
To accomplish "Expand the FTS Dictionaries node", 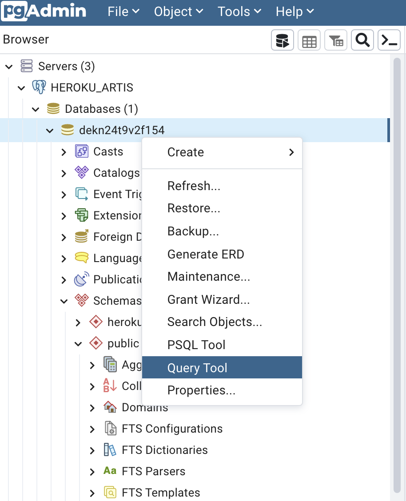I will (x=92, y=450).
